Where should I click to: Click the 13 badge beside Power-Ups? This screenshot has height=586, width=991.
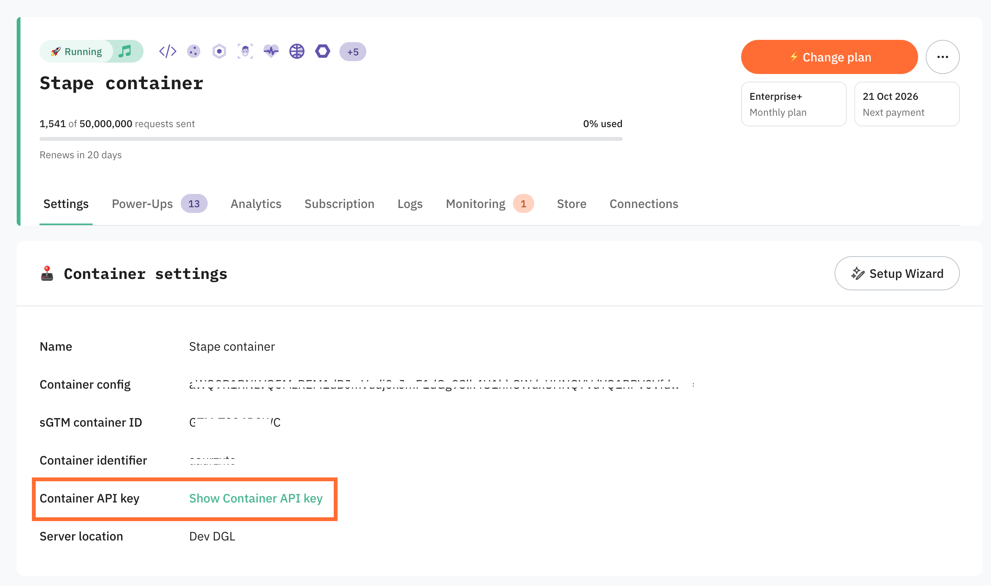point(194,204)
